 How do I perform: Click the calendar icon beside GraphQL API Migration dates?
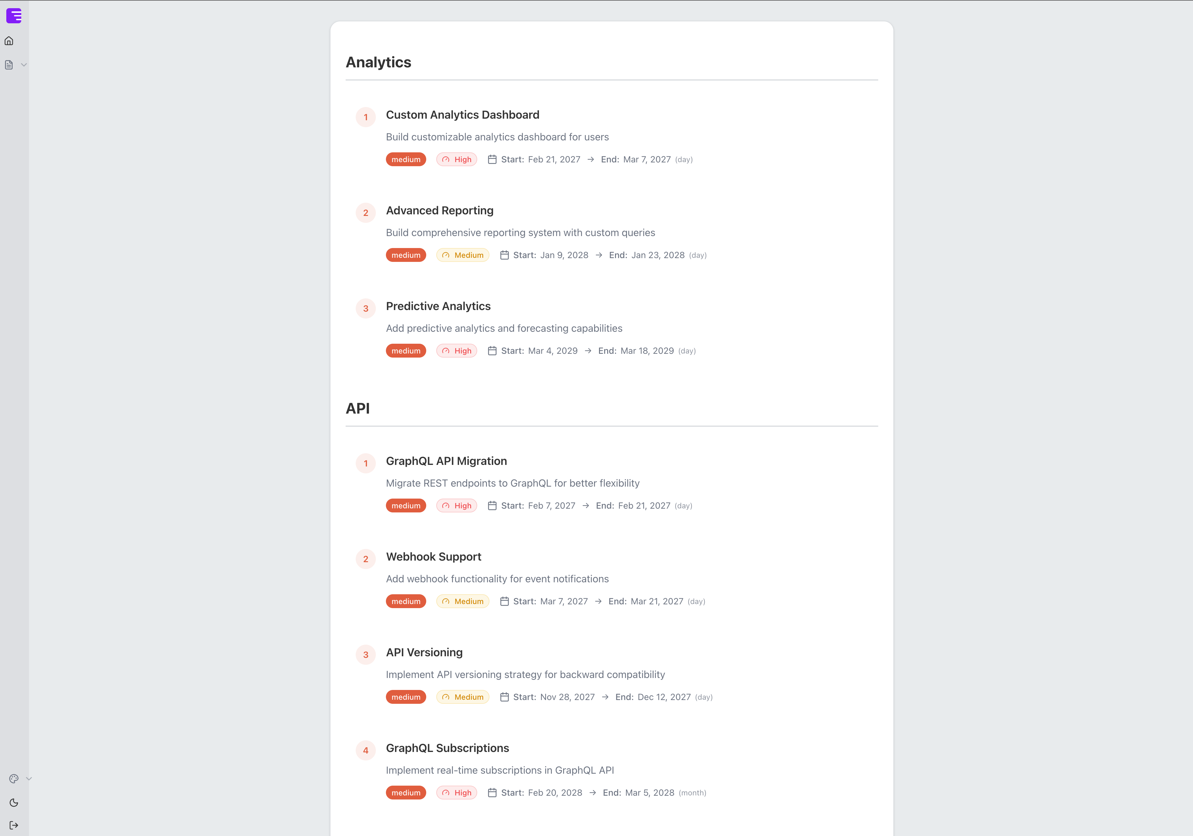pos(492,505)
